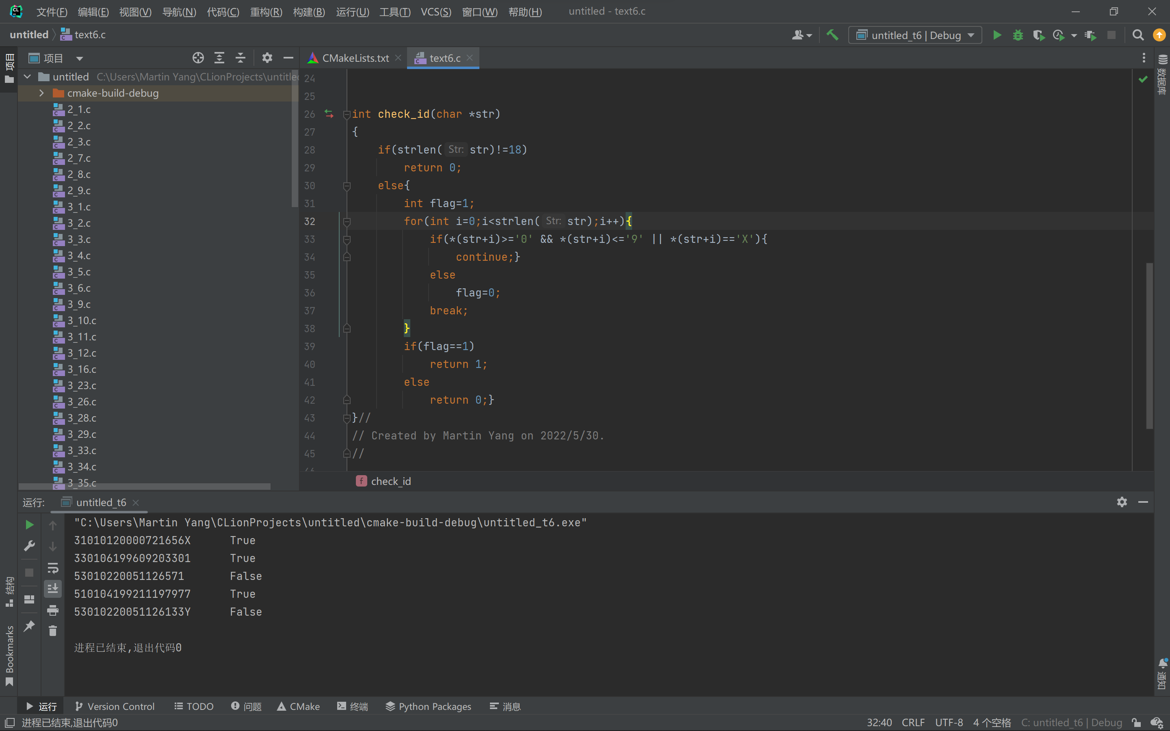Open the 重构(R) menu
Screen dimensions: 1170x731
coord(266,12)
